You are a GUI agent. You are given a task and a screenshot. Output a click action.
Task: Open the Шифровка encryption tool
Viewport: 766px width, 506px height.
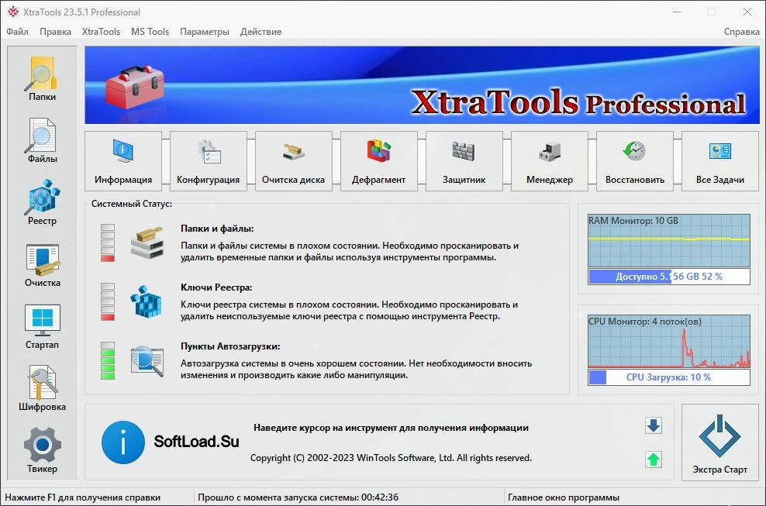pos(42,389)
